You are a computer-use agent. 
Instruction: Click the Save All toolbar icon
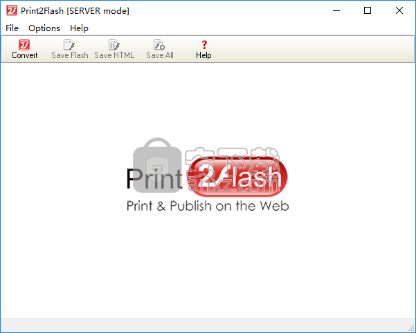(x=159, y=45)
